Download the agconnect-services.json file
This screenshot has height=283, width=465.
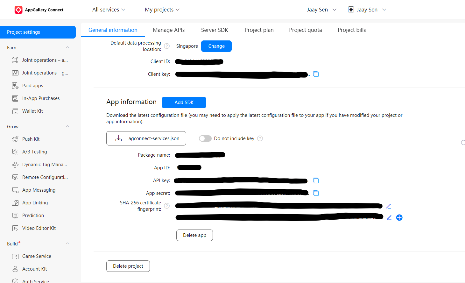click(146, 138)
